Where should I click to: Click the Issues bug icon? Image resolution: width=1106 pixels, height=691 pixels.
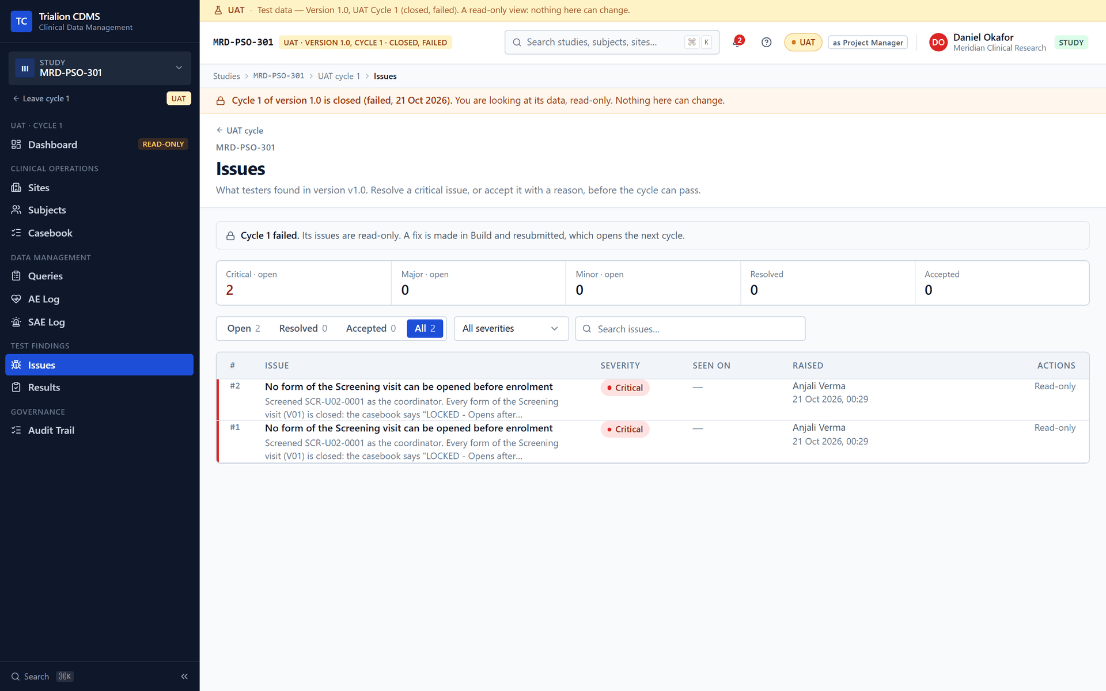coord(16,365)
